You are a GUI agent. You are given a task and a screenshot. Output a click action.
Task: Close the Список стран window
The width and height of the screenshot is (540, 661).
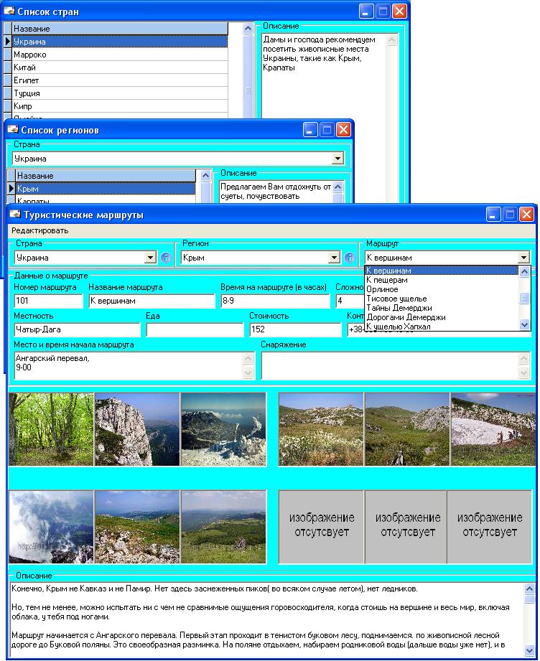coord(399,11)
